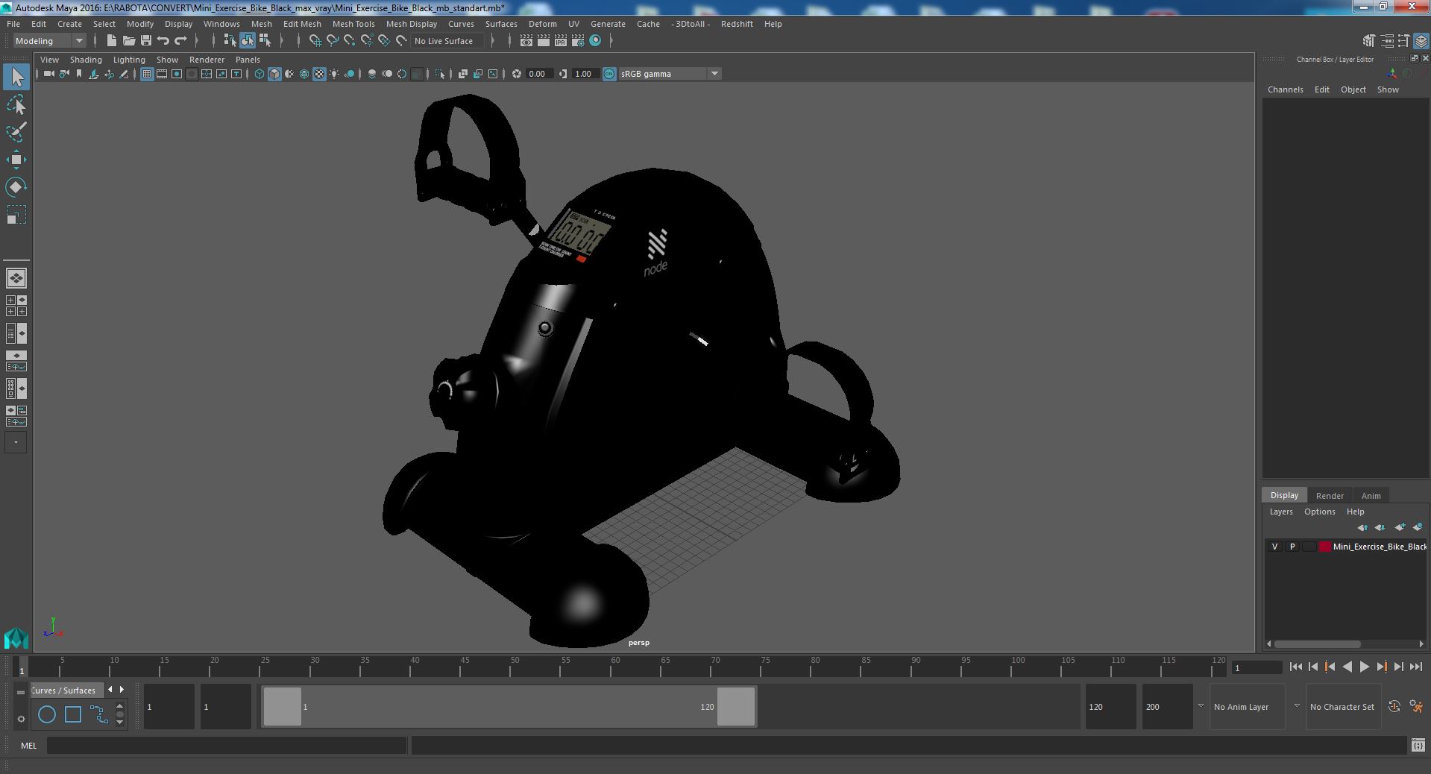Activate the Lasso selection tool
Image resolution: width=1431 pixels, height=774 pixels.
click(x=16, y=105)
